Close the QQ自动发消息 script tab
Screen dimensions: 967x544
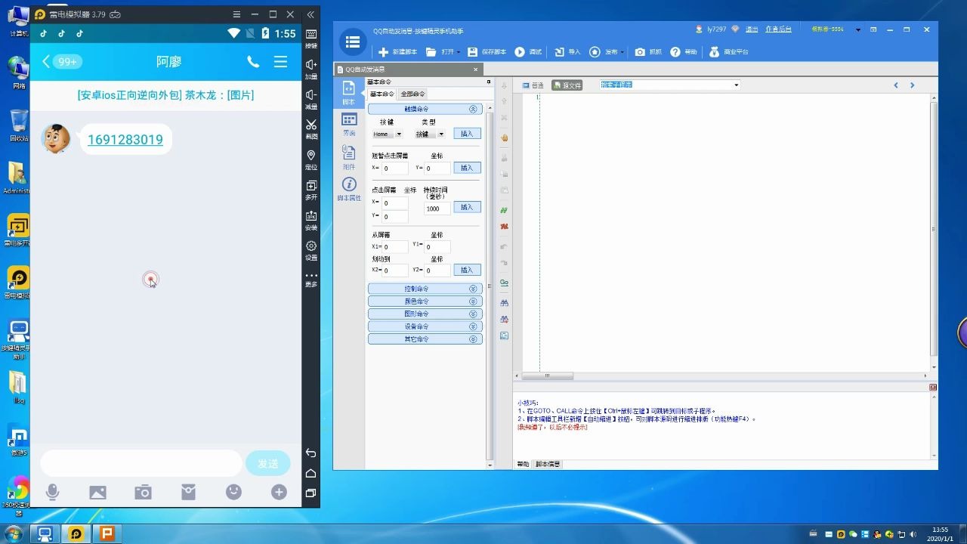tap(475, 70)
